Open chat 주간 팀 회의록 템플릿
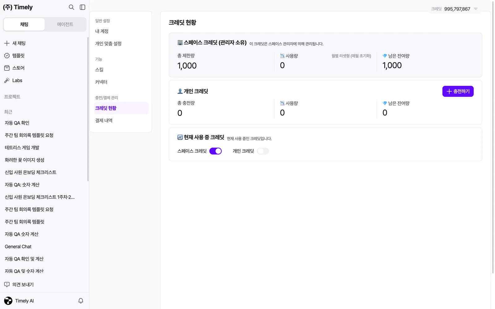This screenshot has height=309, width=495. coord(24,222)
